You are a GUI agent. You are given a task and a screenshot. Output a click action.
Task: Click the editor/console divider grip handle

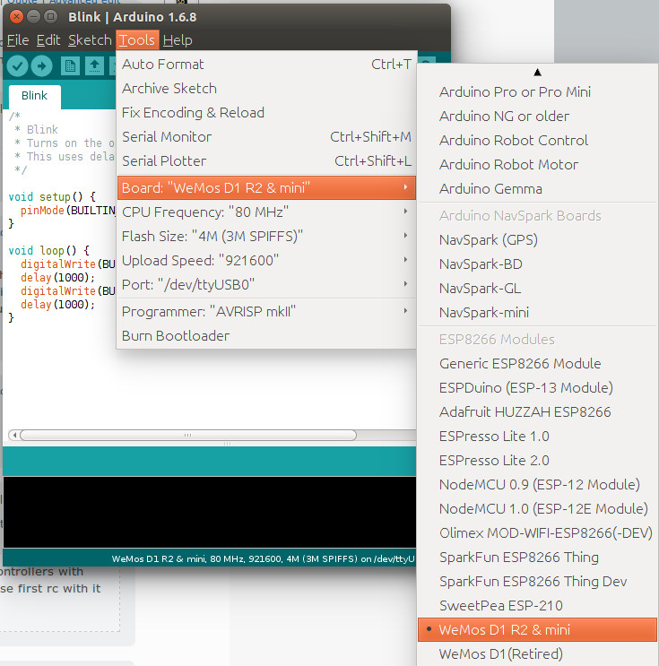pos(228,444)
